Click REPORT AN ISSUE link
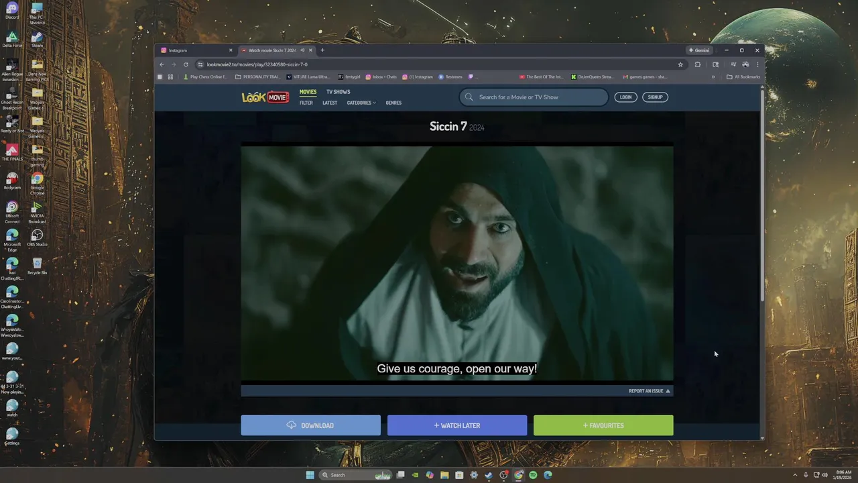Viewport: 858px width, 483px height. (649, 391)
